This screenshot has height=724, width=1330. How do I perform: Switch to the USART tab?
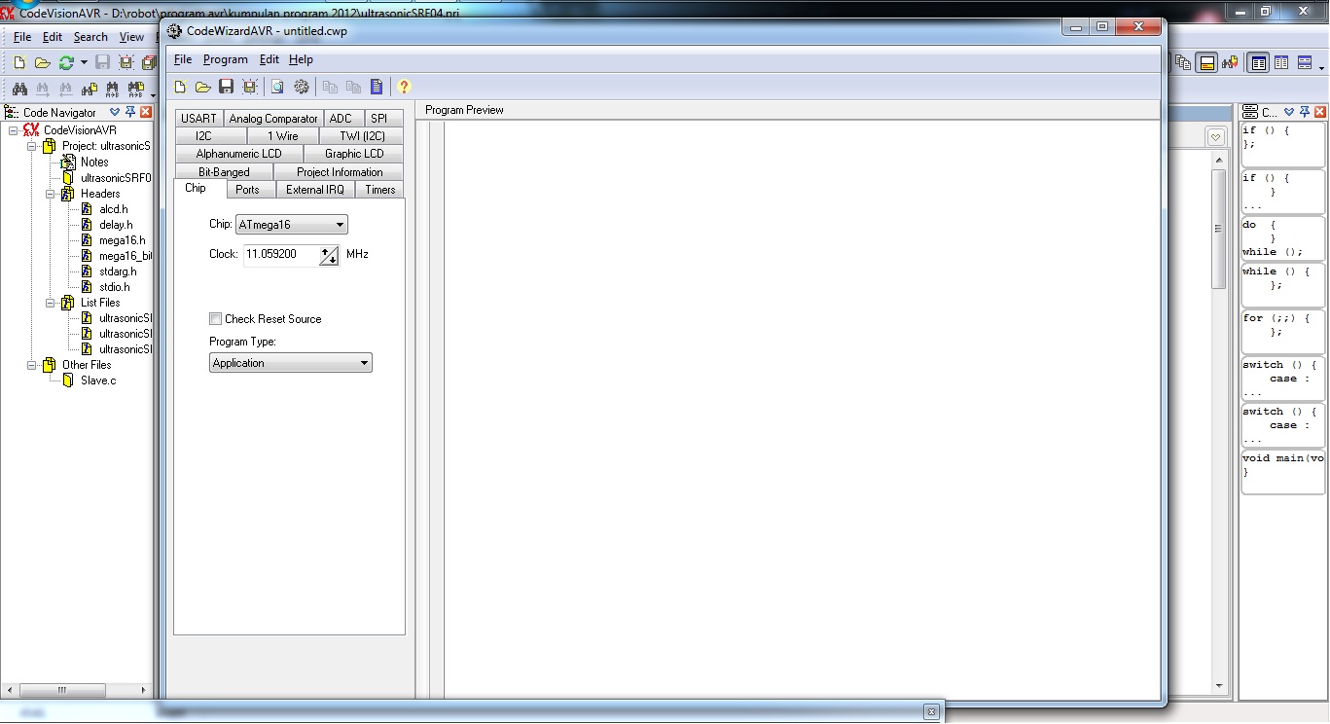[x=198, y=119]
